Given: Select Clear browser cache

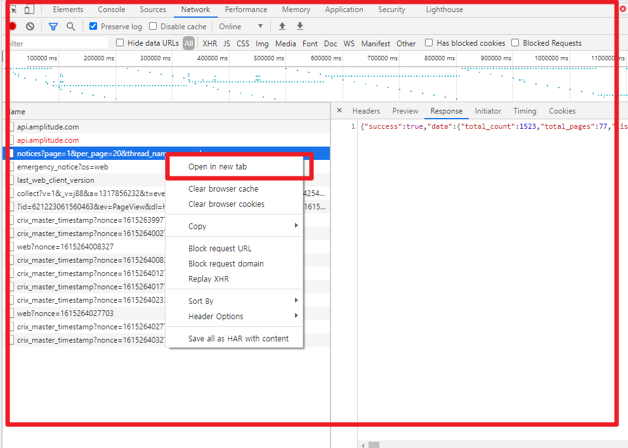Looking at the screenshot, I should pyautogui.click(x=234, y=188).
